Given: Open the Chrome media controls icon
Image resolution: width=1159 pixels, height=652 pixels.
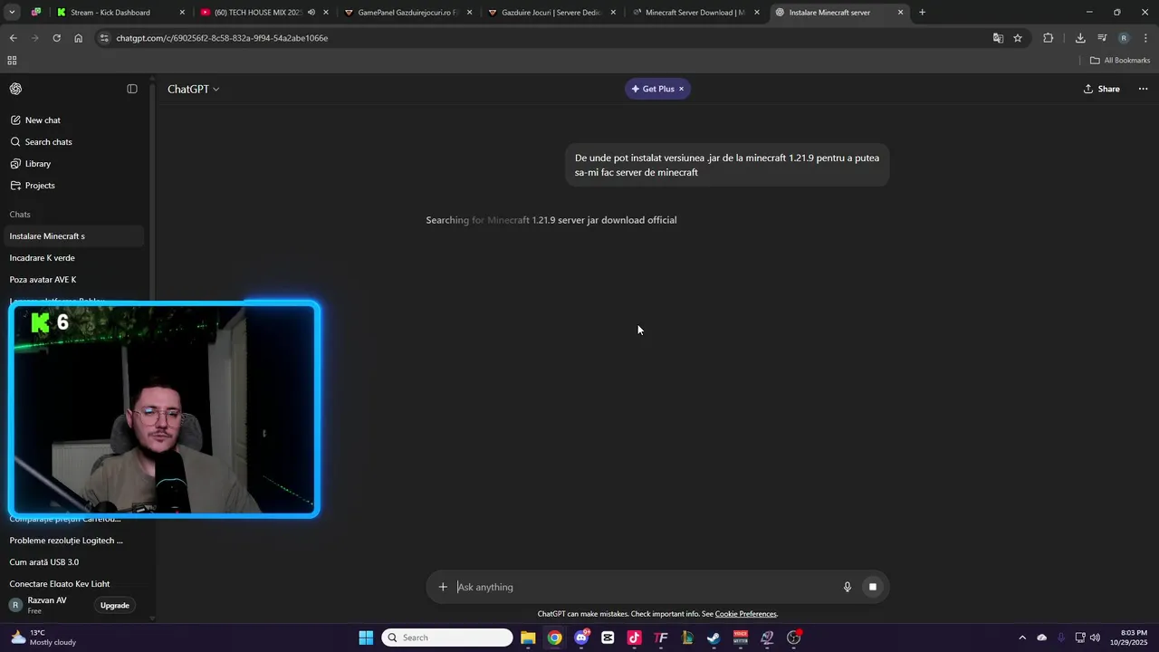Looking at the screenshot, I should pos(1102,38).
